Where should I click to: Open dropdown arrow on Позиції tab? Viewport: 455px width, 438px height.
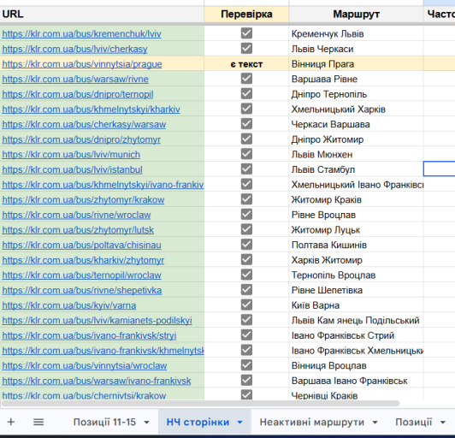point(443,423)
